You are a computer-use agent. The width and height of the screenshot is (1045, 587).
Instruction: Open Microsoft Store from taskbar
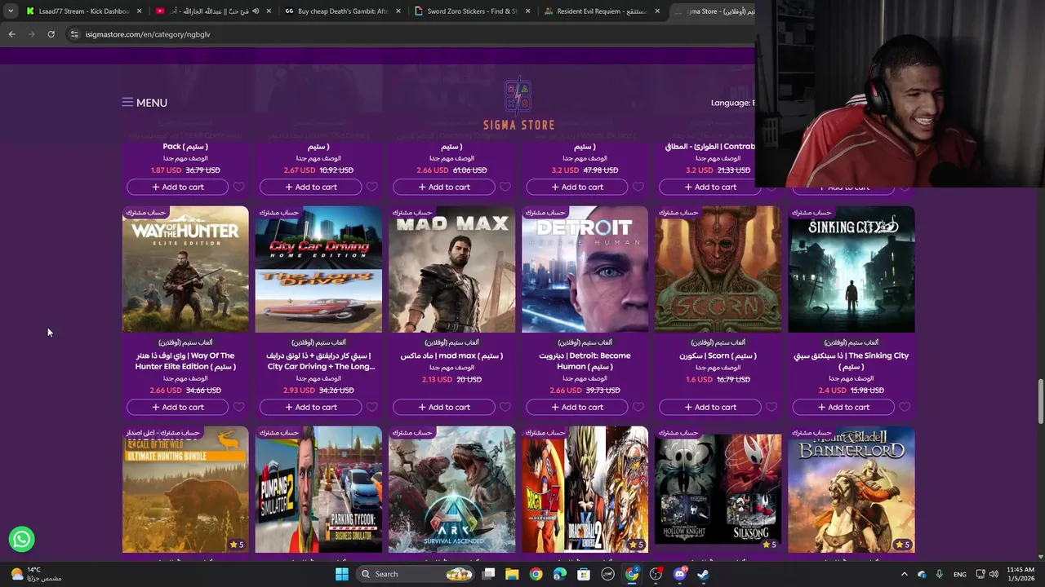tap(584, 574)
